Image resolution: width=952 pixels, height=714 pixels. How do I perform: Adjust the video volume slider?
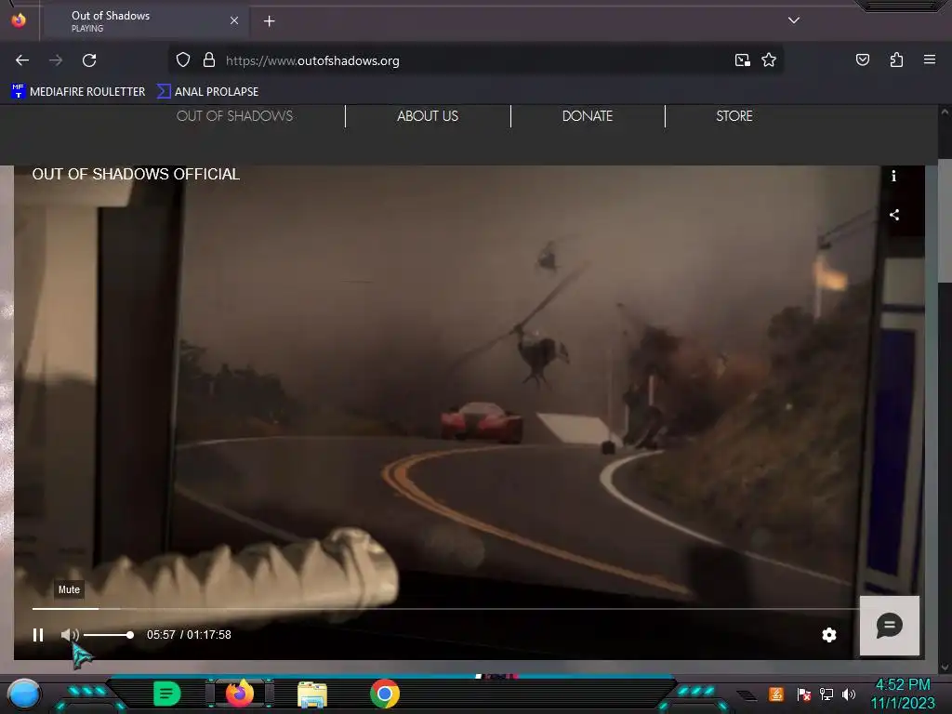109,635
